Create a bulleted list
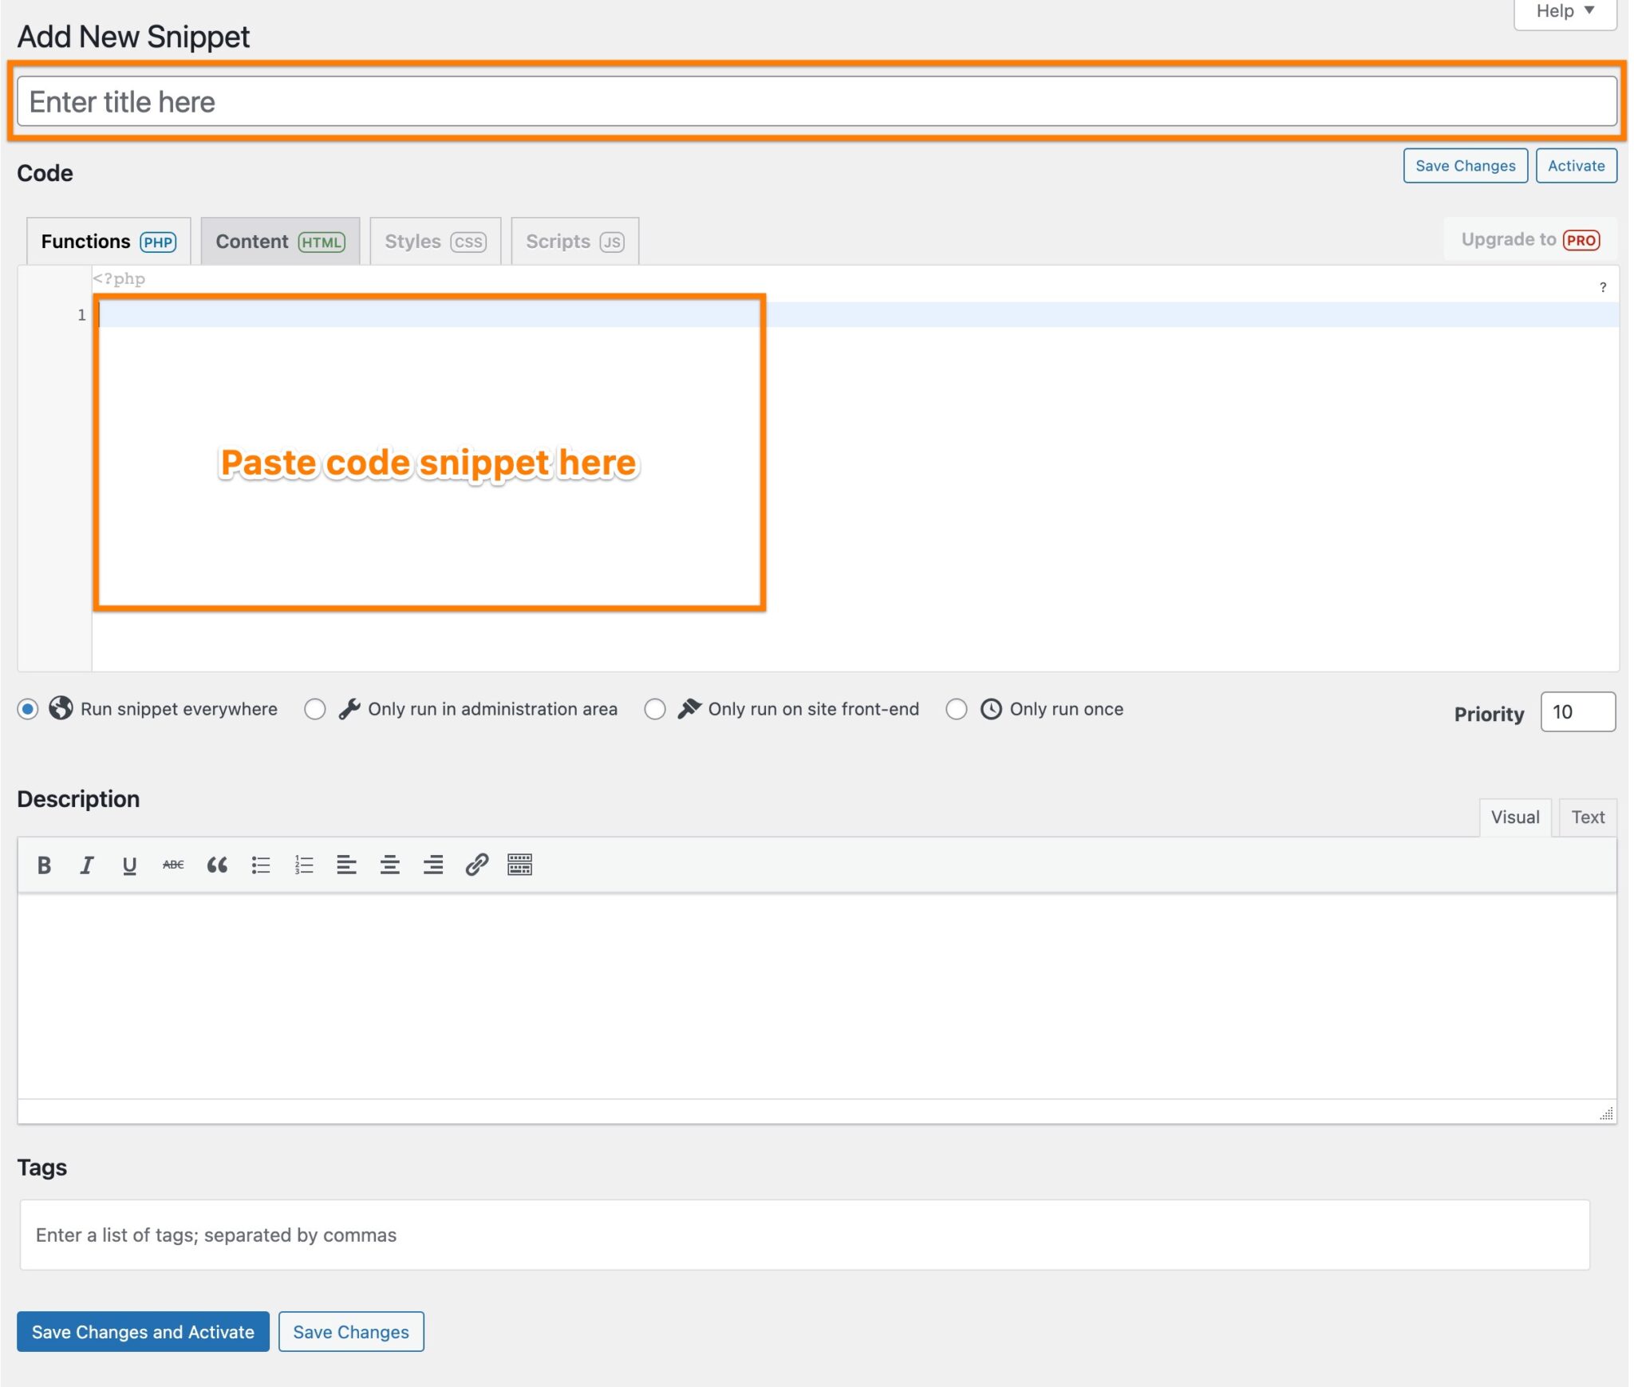 261,865
